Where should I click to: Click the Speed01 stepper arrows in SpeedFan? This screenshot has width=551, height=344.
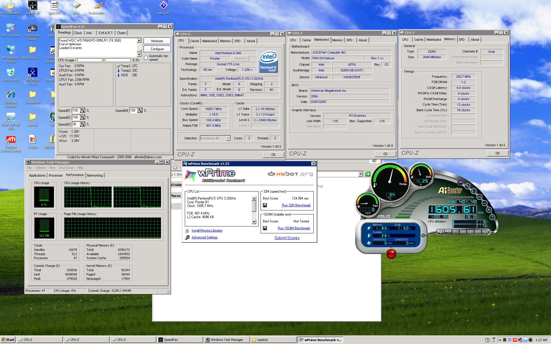[83, 110]
